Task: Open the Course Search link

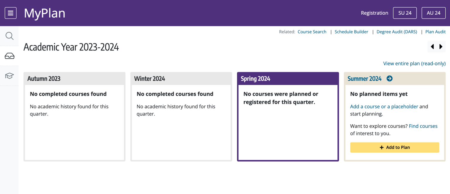Action: pyautogui.click(x=312, y=32)
